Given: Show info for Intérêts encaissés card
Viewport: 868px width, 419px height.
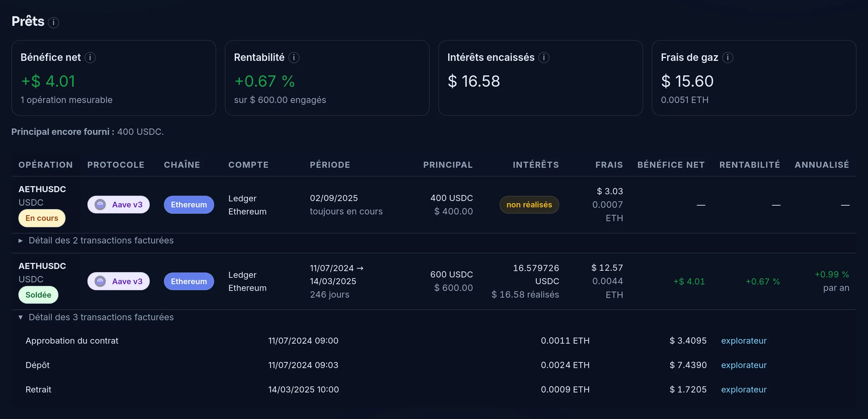Looking at the screenshot, I should point(544,57).
